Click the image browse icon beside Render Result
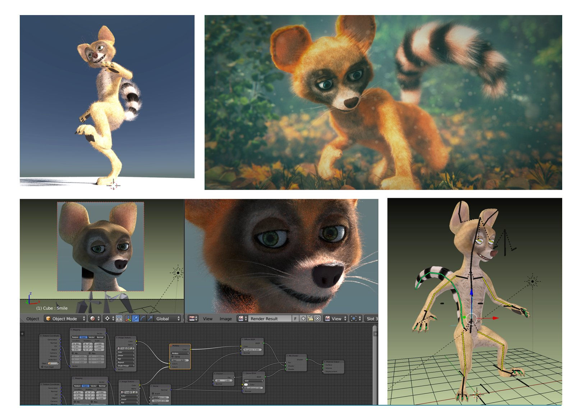 click(242, 319)
